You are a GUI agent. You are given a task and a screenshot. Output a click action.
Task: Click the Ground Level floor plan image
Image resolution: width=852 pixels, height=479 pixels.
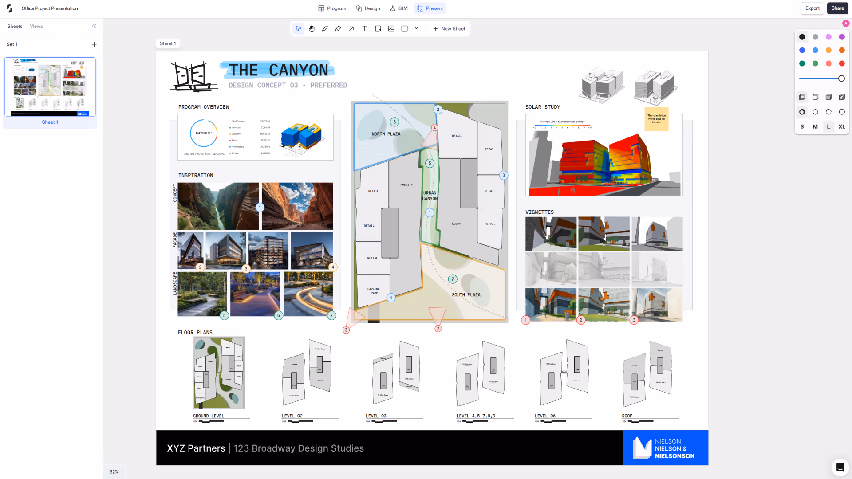[x=219, y=373]
